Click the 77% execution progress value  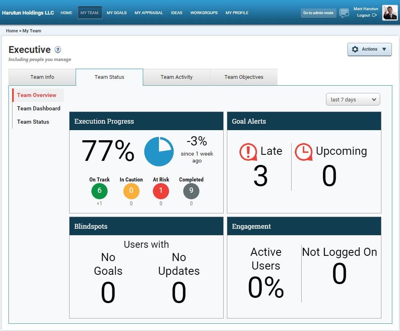[108, 151]
